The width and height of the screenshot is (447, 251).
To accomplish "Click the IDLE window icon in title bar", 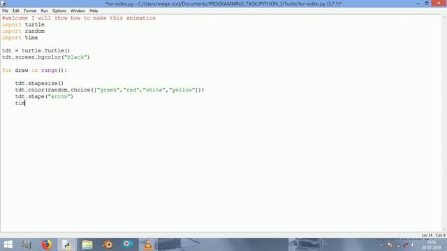I will pos(3,3).
